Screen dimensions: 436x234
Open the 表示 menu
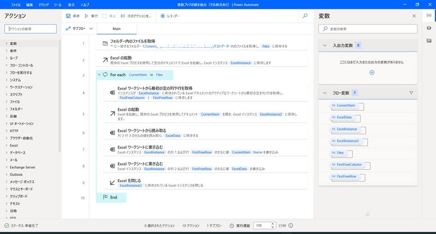(71, 5)
